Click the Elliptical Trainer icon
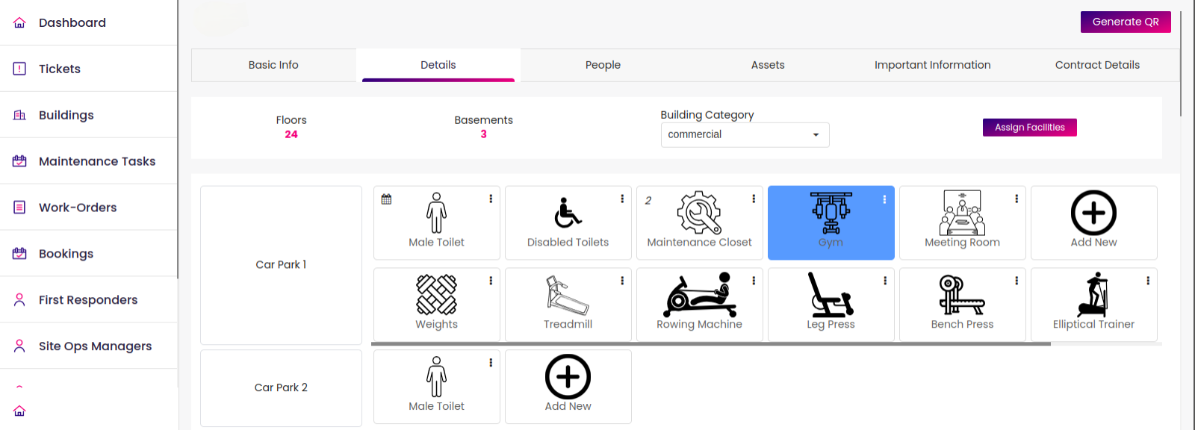Image resolution: width=1195 pixels, height=430 pixels. pos(1093,295)
